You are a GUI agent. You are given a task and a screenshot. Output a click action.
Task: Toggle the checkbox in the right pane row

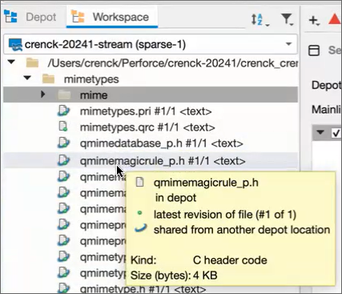(336, 132)
